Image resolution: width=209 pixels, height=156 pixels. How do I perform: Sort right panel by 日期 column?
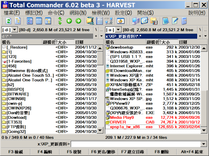pyautogui.click(x=193, y=42)
